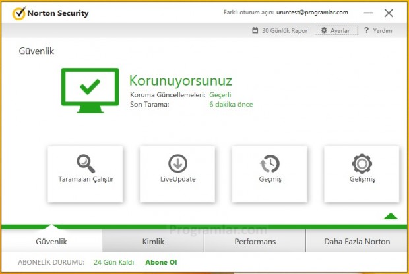Viewport: 409px width, 274px height.
Task: Switch to the Güvenlik tab
Action: pyautogui.click(x=51, y=241)
